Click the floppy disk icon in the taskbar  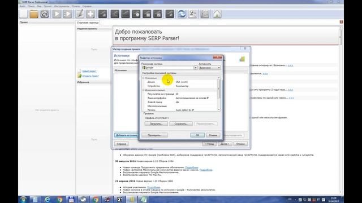pyautogui.click(x=71, y=199)
